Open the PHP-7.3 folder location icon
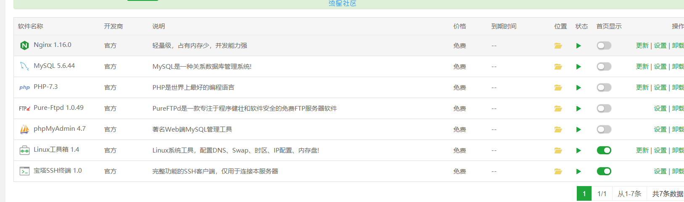Screen dimensions: 684x202 tap(558, 88)
